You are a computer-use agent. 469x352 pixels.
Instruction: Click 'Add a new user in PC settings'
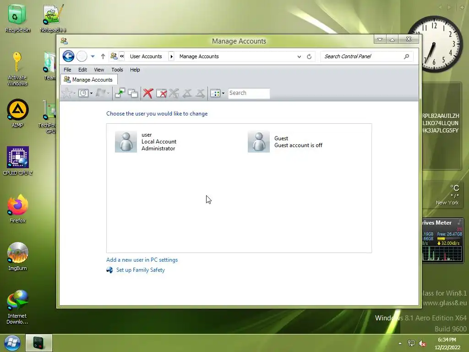click(142, 260)
